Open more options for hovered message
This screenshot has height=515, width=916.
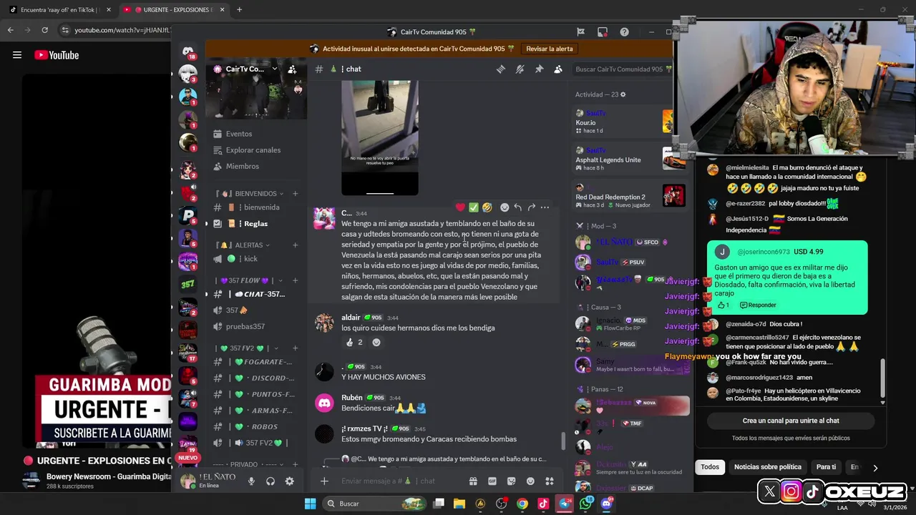click(545, 207)
